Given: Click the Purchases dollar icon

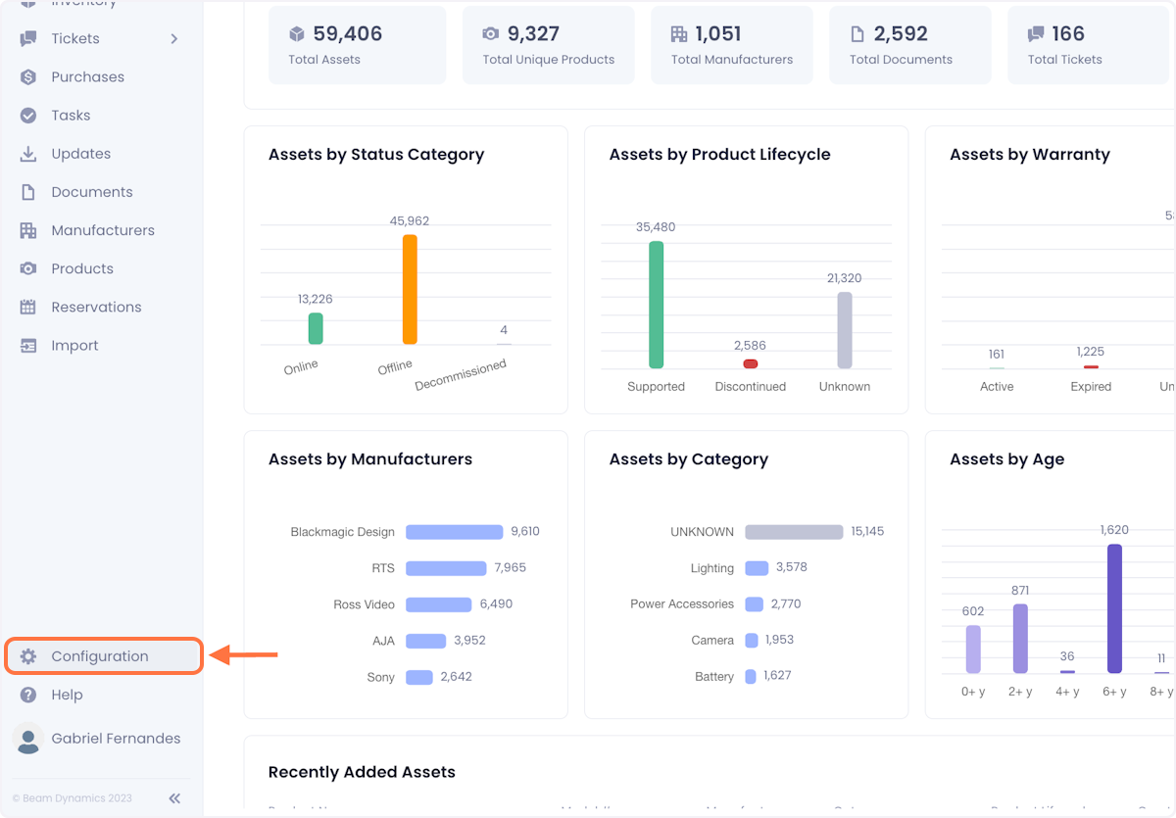Looking at the screenshot, I should click(x=28, y=76).
